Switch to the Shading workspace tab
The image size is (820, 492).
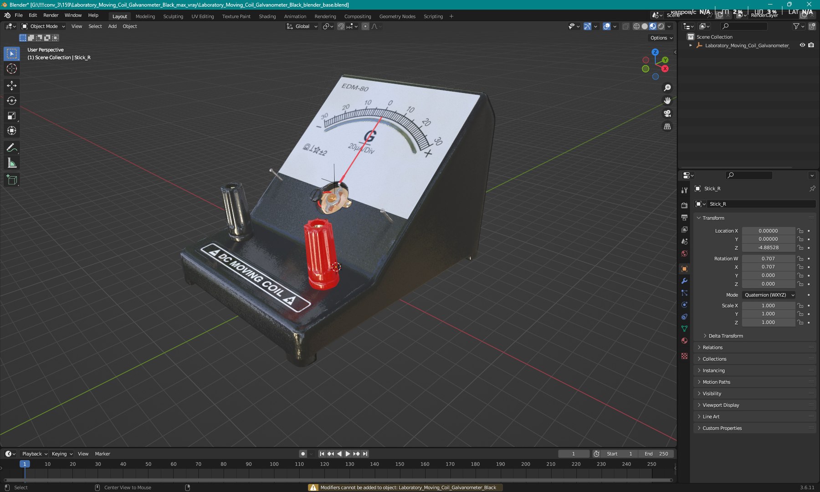coord(267,16)
